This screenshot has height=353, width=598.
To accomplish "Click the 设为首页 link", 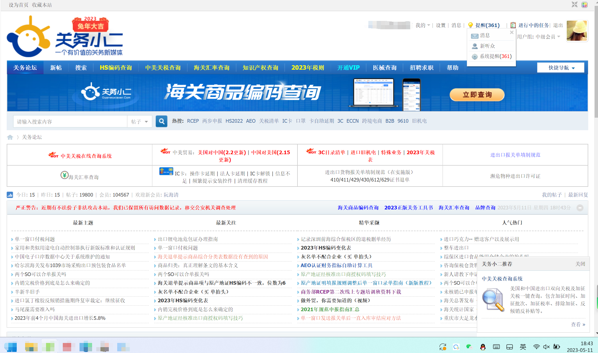I will point(18,5).
